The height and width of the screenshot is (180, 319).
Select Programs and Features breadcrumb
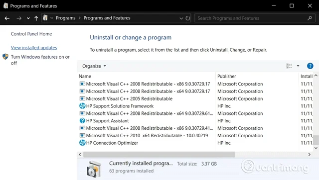[x=107, y=18]
